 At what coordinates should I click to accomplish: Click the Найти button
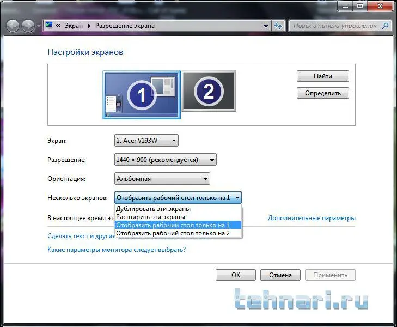[x=323, y=76]
